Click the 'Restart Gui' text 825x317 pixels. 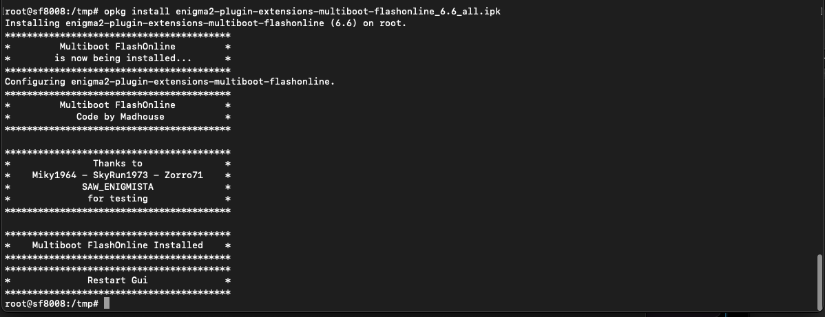[x=117, y=280]
